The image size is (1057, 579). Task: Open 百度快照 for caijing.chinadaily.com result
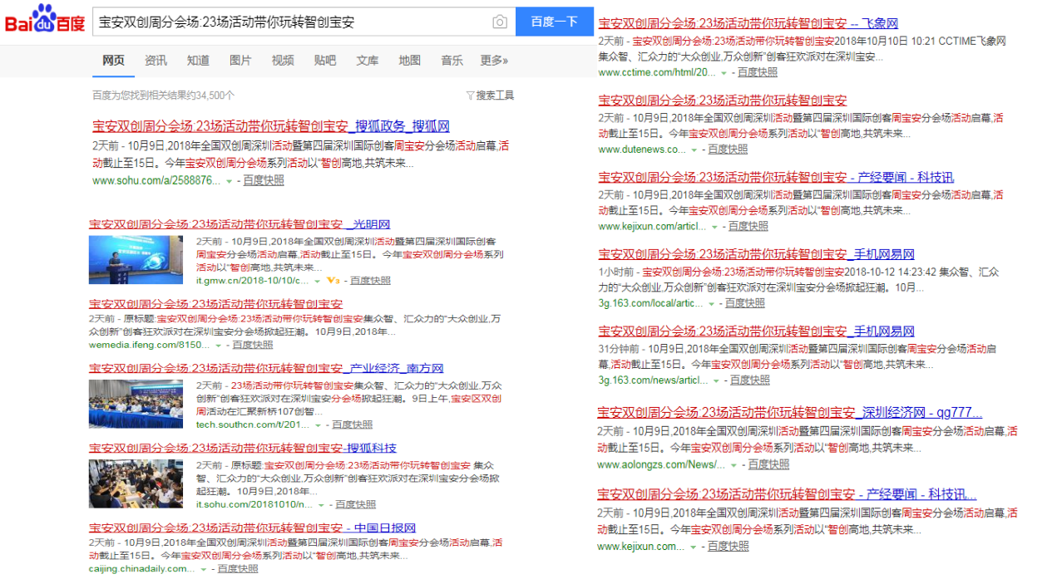click(238, 569)
